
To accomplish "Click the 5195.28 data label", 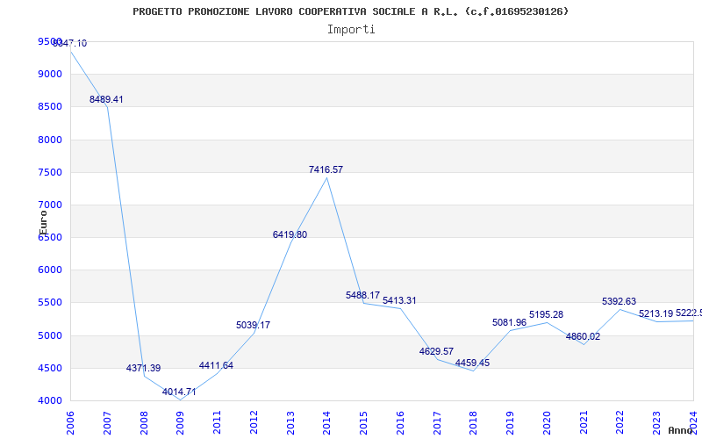I will pyautogui.click(x=546, y=315).
